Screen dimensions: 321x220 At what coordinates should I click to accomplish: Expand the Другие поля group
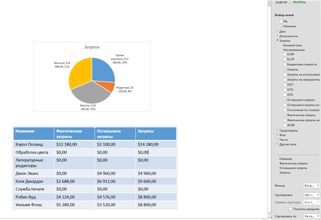tap(277, 144)
